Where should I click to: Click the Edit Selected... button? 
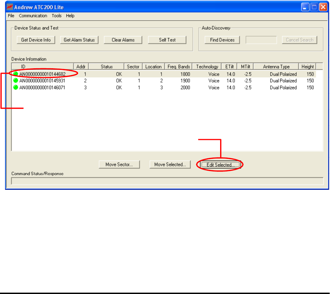click(x=220, y=165)
